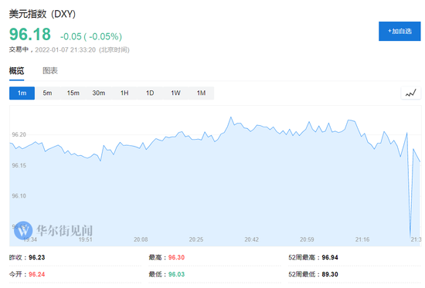Image resolution: width=425 pixels, height=288 pixels.
Task: Click the 美元指数 (DXY) title
Action: tap(42, 14)
